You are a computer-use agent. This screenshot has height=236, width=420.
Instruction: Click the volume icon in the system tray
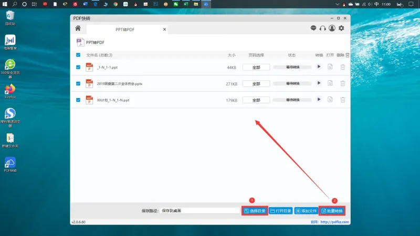pos(370,4)
